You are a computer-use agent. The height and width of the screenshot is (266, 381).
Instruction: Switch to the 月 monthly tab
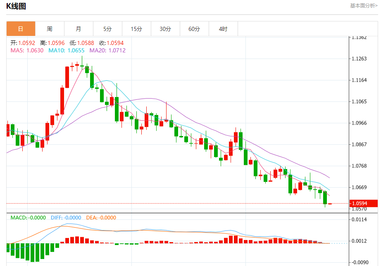coord(79,29)
